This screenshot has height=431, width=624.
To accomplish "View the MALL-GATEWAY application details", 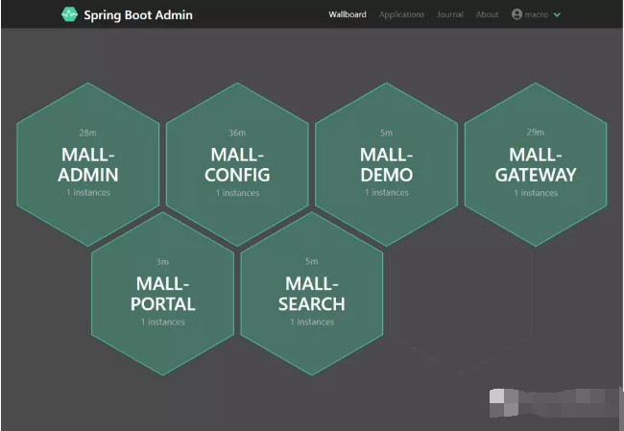I will (x=536, y=164).
